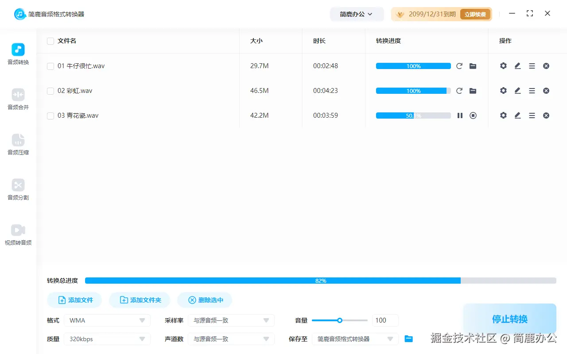
Task: Expand the 质量 dropdown set to 320kbps
Action: tap(107, 339)
